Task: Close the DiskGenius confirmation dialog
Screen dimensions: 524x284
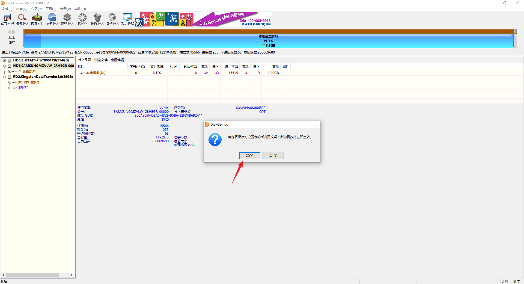Action: (316, 125)
